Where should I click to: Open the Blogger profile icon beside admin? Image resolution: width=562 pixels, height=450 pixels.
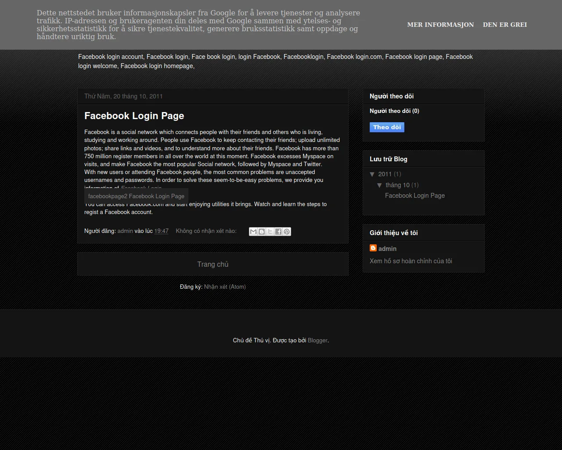pyautogui.click(x=373, y=248)
